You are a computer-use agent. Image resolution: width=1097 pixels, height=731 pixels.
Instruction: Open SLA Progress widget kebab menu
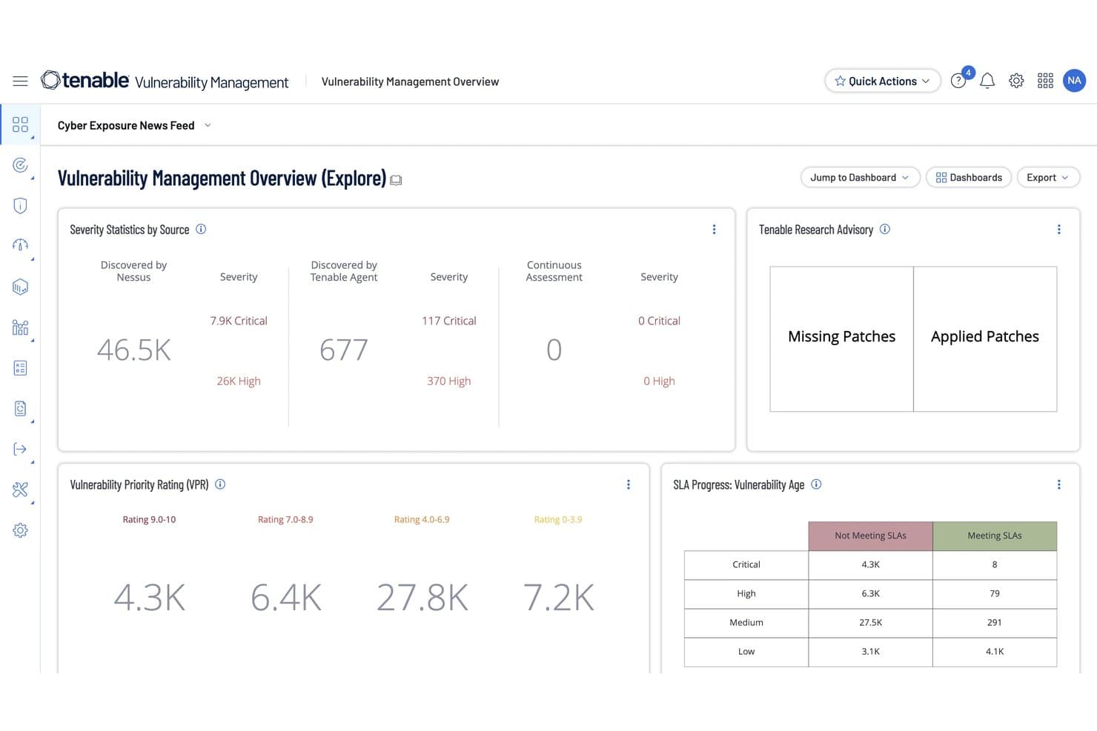(x=1058, y=484)
